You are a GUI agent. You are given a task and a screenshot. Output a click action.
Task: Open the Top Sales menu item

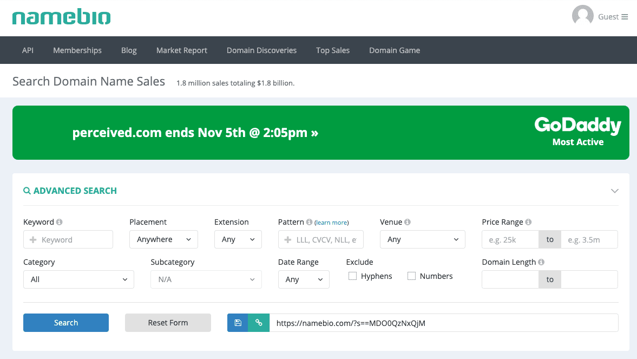pos(333,50)
